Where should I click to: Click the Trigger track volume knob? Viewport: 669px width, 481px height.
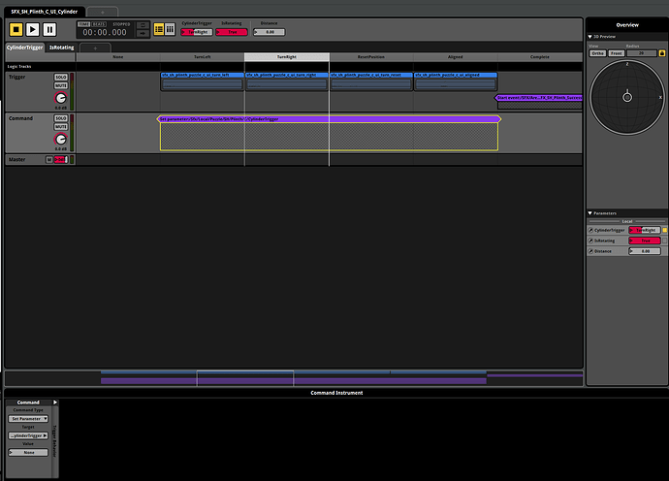tap(60, 98)
